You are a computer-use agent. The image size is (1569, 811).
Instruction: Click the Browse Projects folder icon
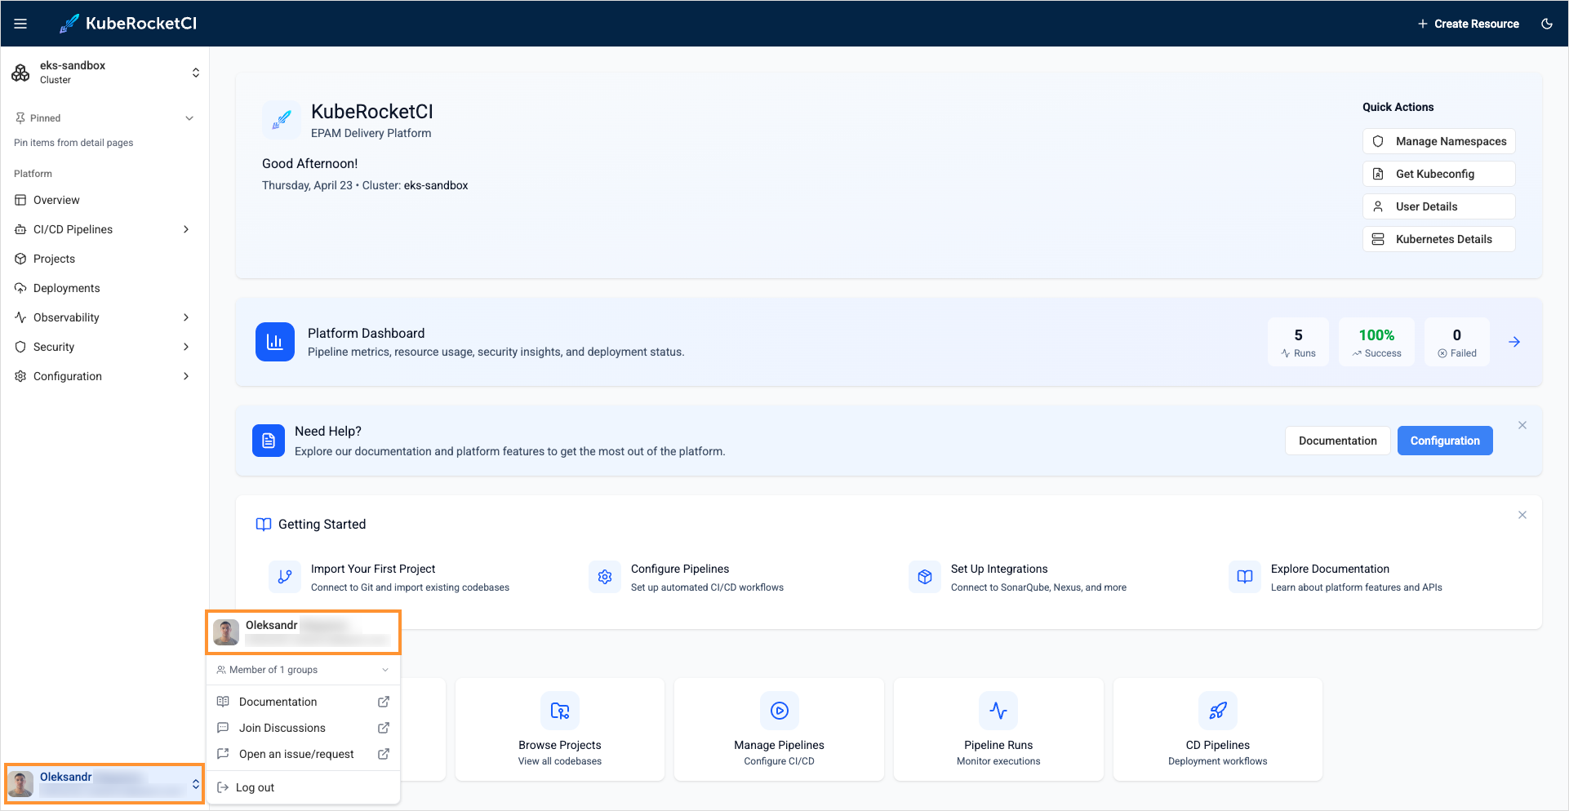[x=559, y=711]
